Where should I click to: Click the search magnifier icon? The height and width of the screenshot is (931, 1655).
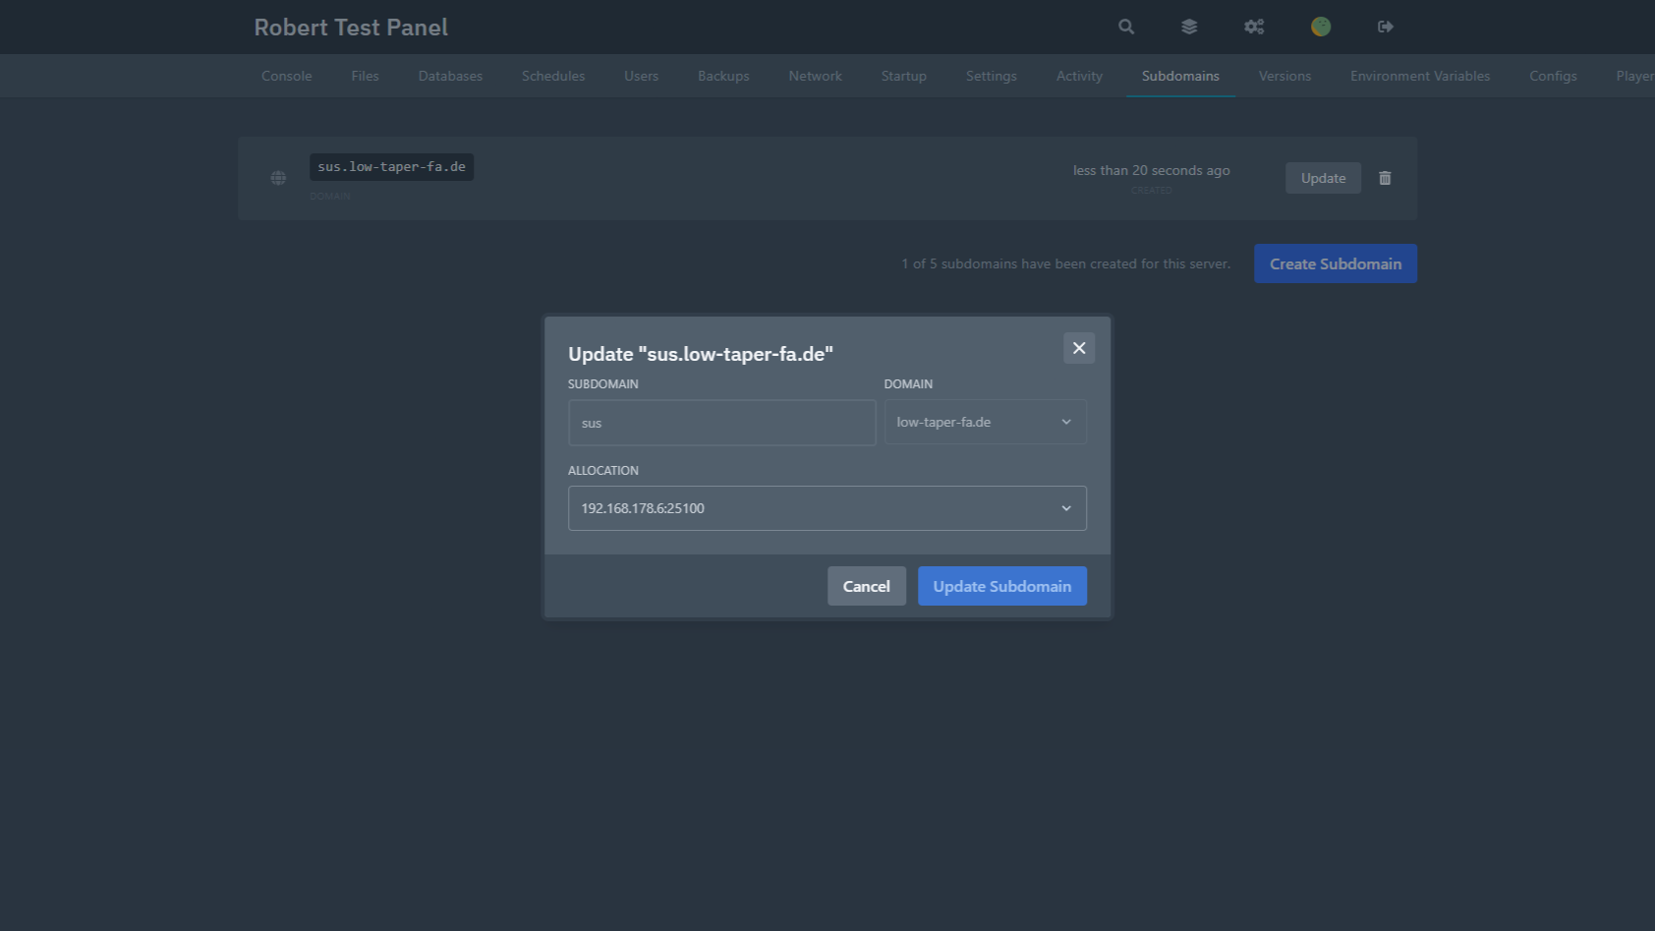tap(1126, 27)
